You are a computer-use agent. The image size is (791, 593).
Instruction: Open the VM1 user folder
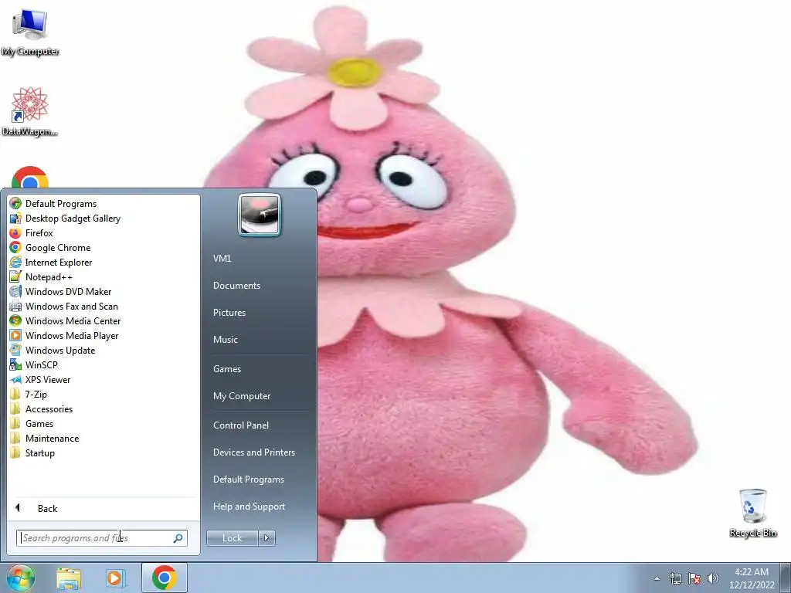[x=222, y=258]
